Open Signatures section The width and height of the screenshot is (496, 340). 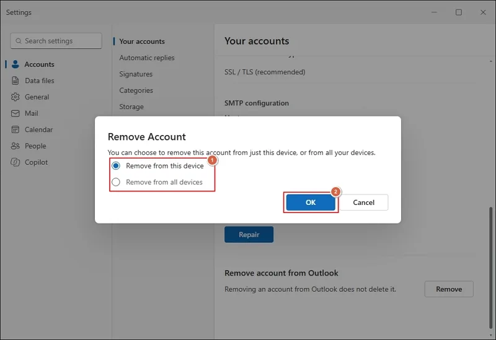tap(136, 74)
